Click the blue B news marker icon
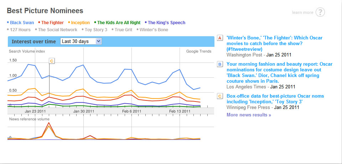The height and width of the screenshot is (164, 342). [220, 64]
